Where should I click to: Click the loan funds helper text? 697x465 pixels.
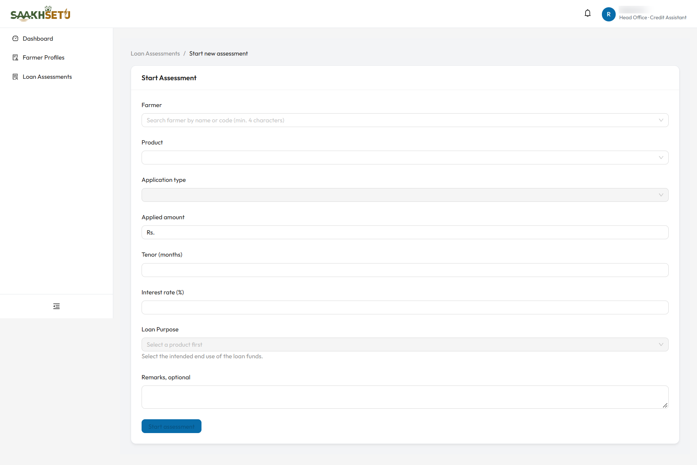pyautogui.click(x=202, y=356)
